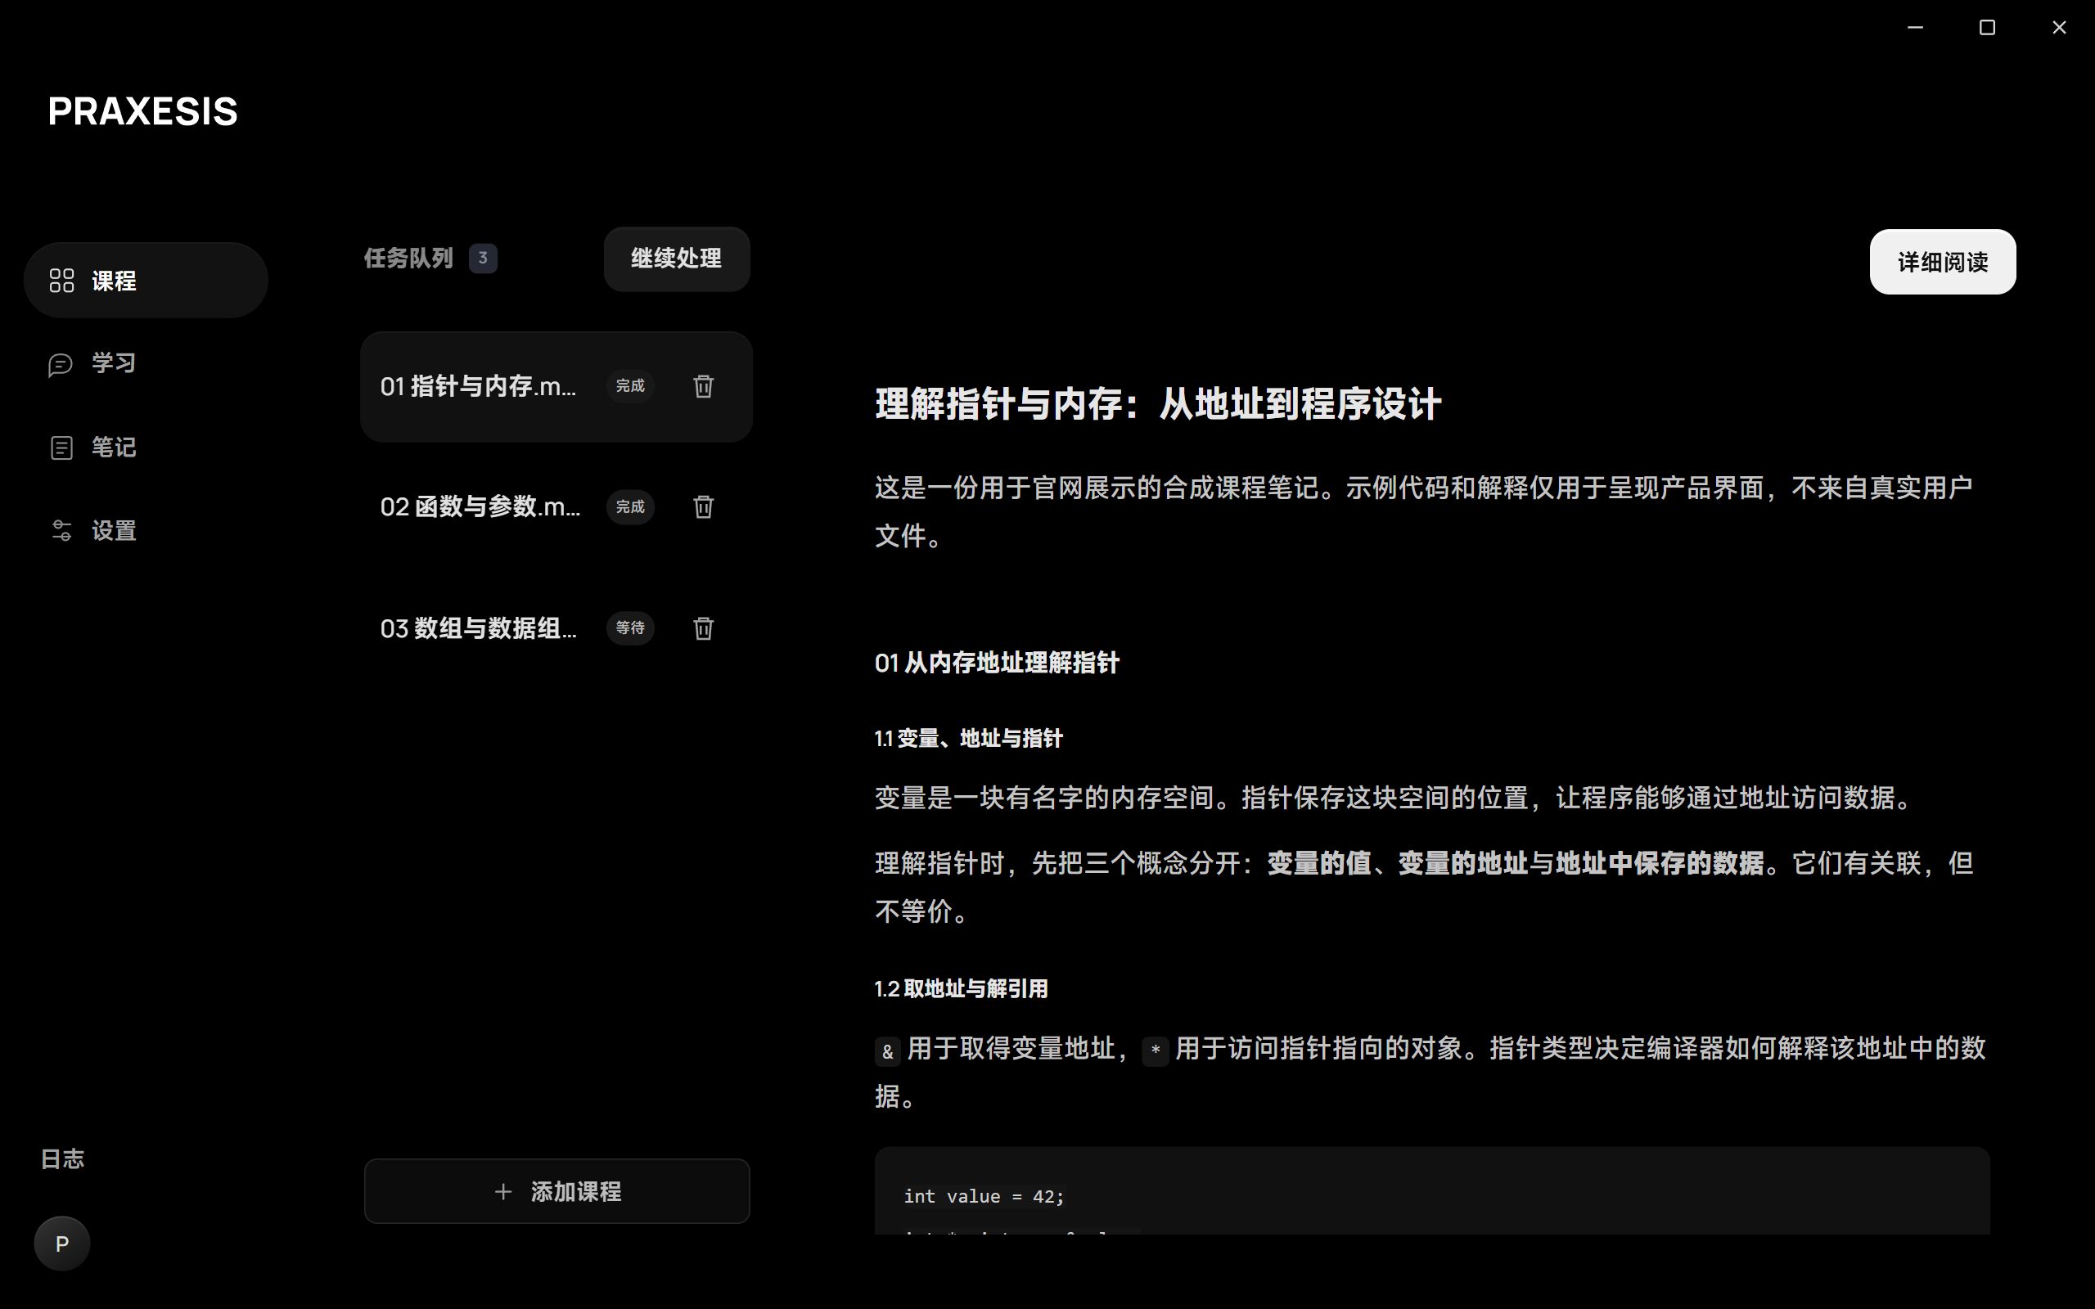
Task: Open the 课程 section in sidebar
Action: tap(146, 281)
